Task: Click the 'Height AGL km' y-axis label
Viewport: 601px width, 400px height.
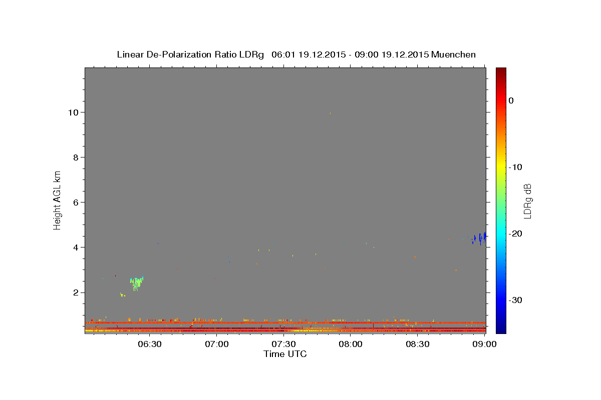Action: click(x=57, y=199)
